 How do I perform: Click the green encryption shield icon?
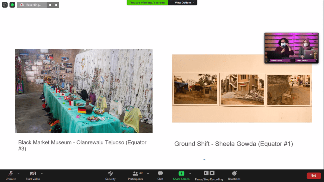click(12, 4)
